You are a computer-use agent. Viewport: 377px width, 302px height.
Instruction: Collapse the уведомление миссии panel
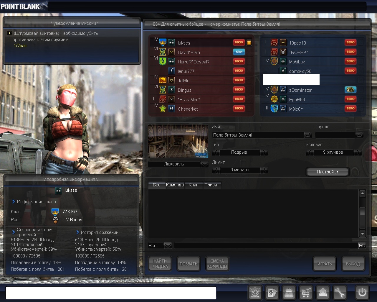point(75,23)
